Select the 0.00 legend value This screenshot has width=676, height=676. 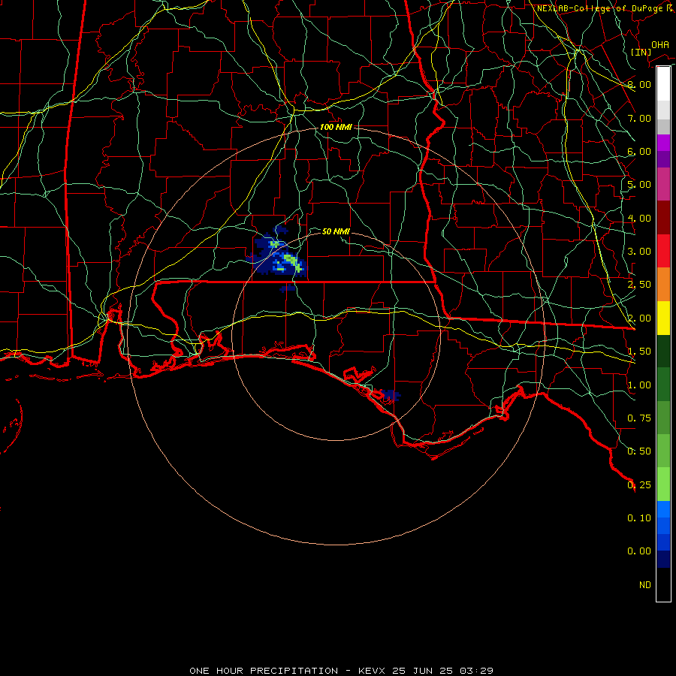pos(639,551)
